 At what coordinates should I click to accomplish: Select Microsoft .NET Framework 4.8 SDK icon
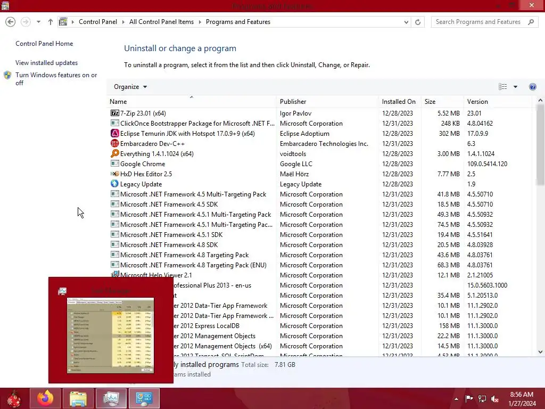pyautogui.click(x=115, y=244)
